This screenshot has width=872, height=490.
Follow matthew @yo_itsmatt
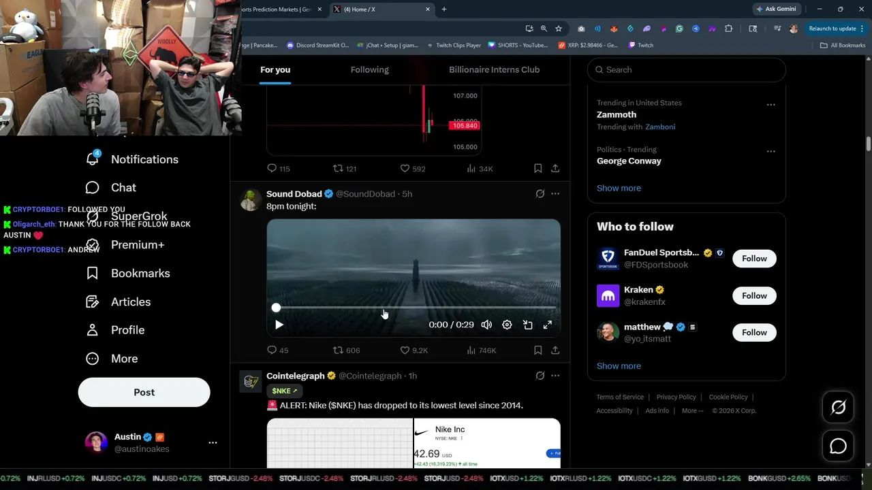pyautogui.click(x=754, y=333)
